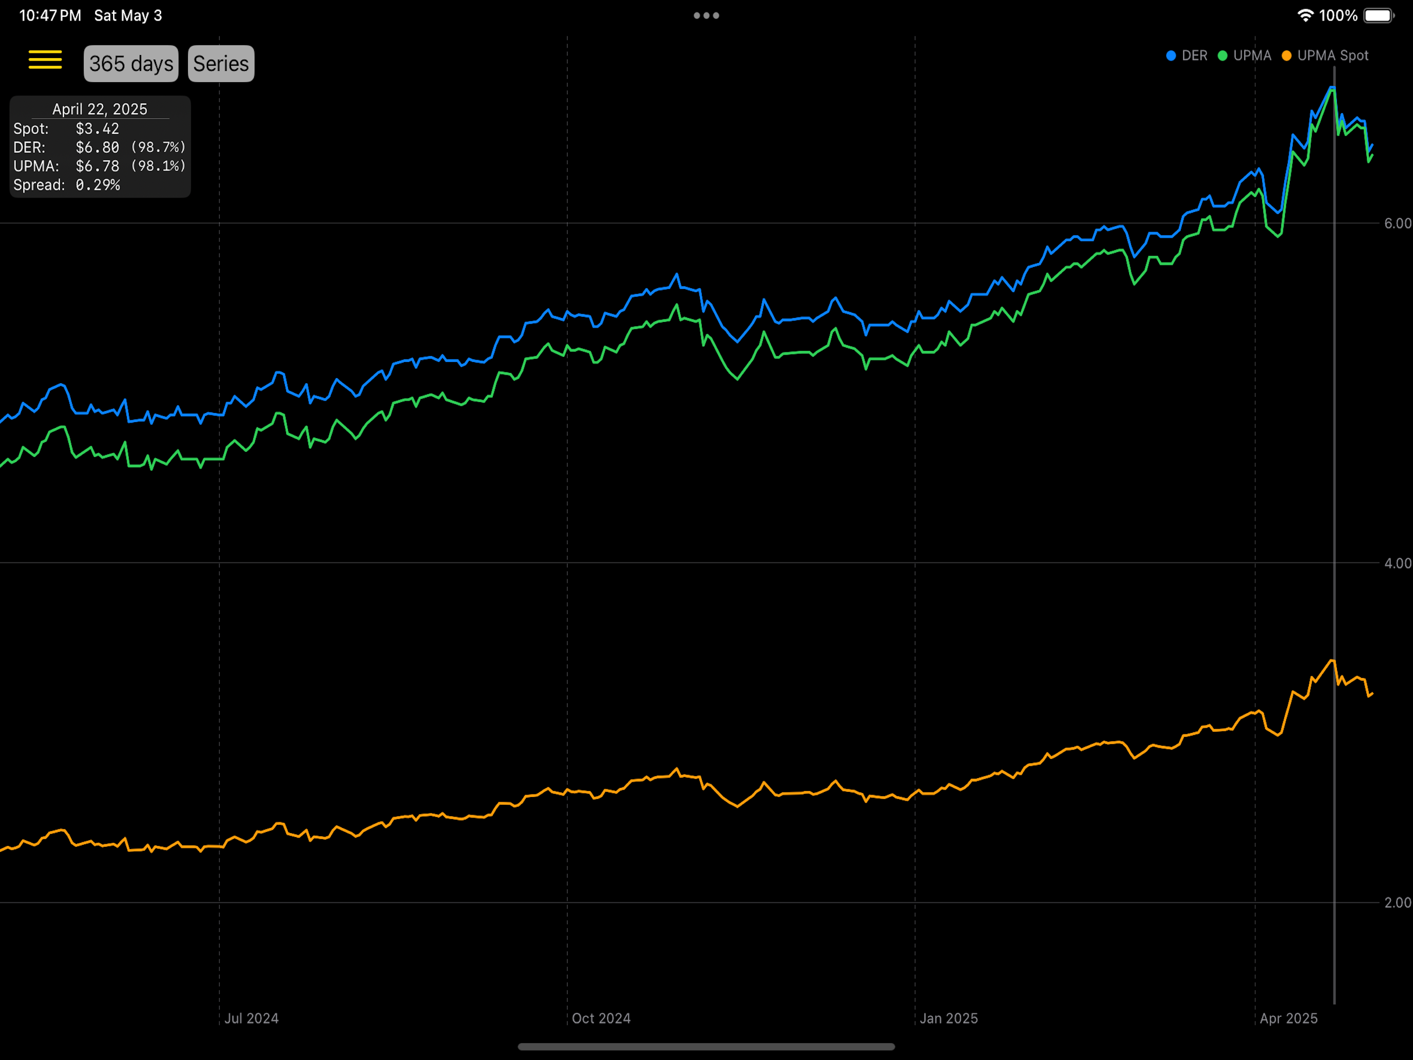Tap the 10:47 PM clock
The width and height of the screenshot is (1413, 1060).
pyautogui.click(x=50, y=15)
